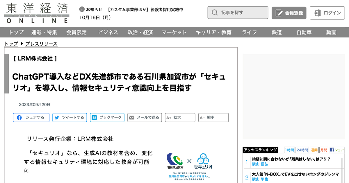
Task: Tweet article with ツイートする button
Action: pyautogui.click(x=70, y=118)
